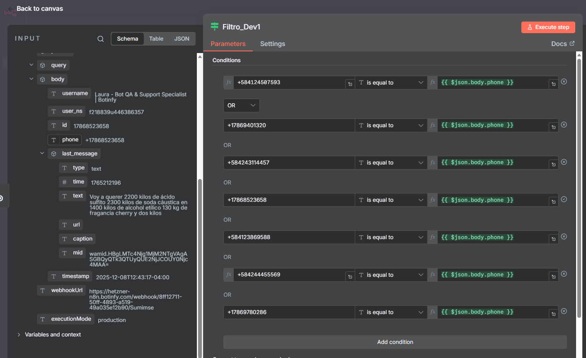Expand the right expression editor in +584124507593 row
The image size is (586, 358).
point(553,84)
